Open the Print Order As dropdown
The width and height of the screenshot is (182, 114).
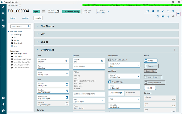pyautogui.click(x=138, y=65)
